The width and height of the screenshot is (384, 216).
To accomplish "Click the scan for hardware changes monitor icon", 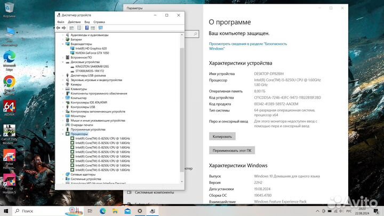I will click(100, 28).
